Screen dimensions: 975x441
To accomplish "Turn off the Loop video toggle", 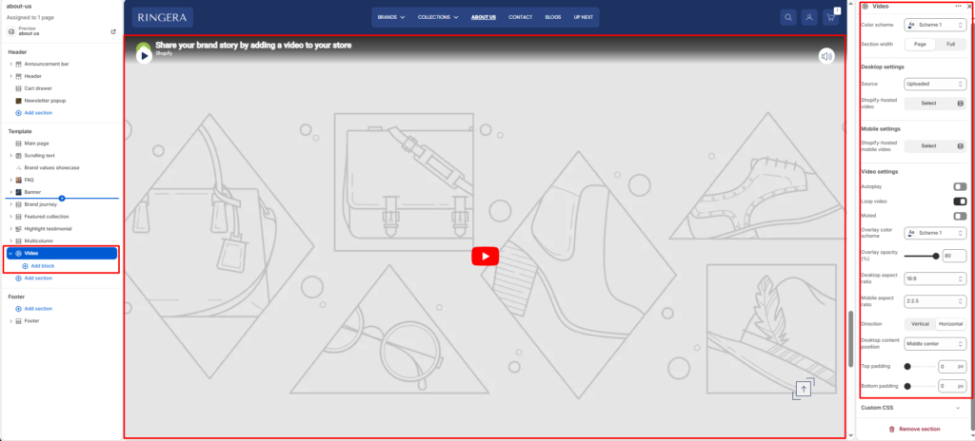I will click(960, 201).
